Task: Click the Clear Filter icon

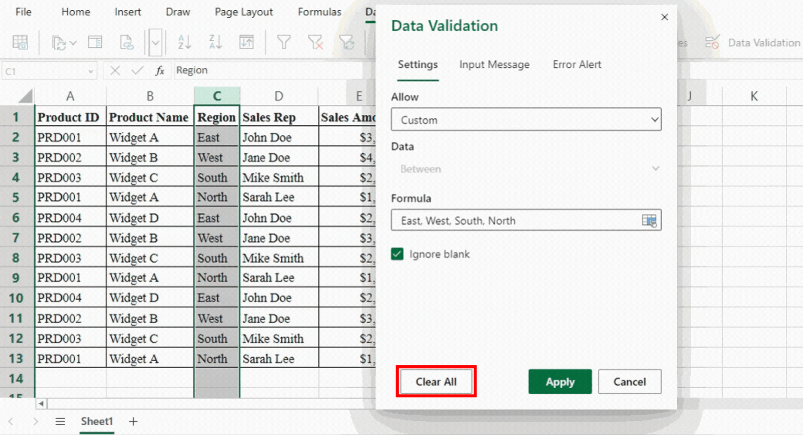Action: (315, 42)
